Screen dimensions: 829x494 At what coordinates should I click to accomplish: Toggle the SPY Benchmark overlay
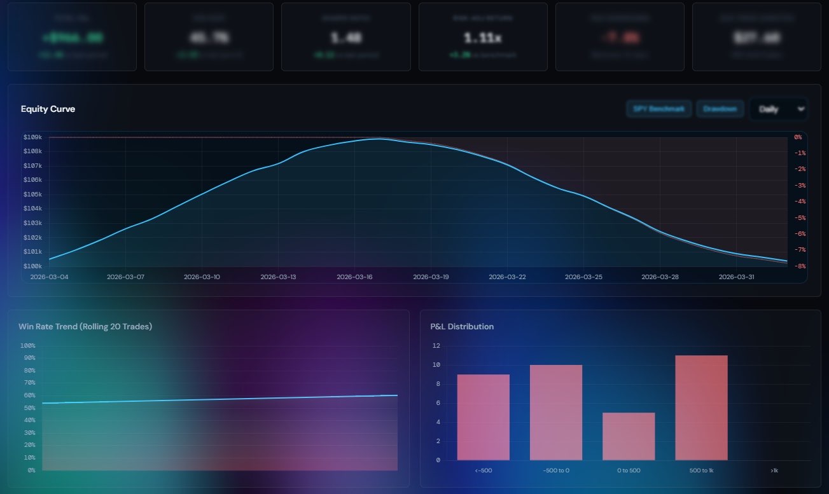pyautogui.click(x=659, y=109)
